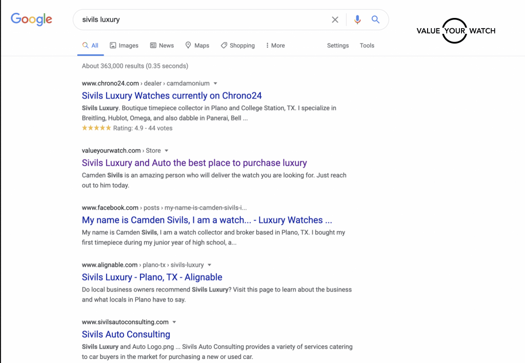The image size is (525, 363).
Task: Click the blue magnifying glass search icon
Action: (x=375, y=19)
